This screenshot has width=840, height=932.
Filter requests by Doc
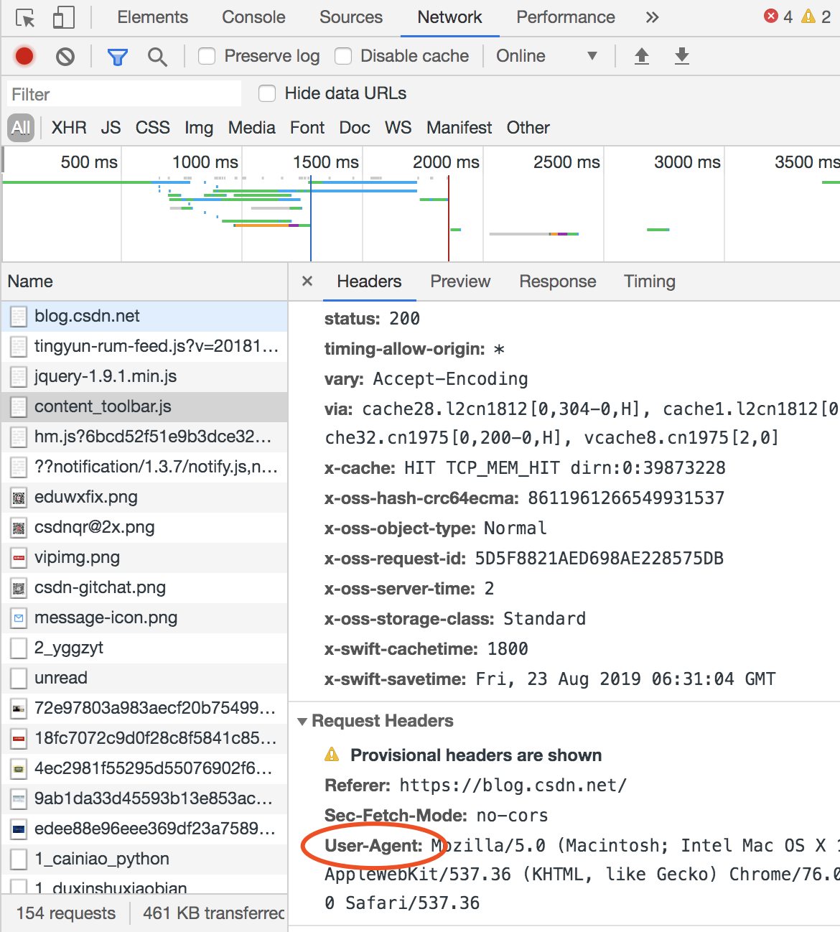click(355, 128)
